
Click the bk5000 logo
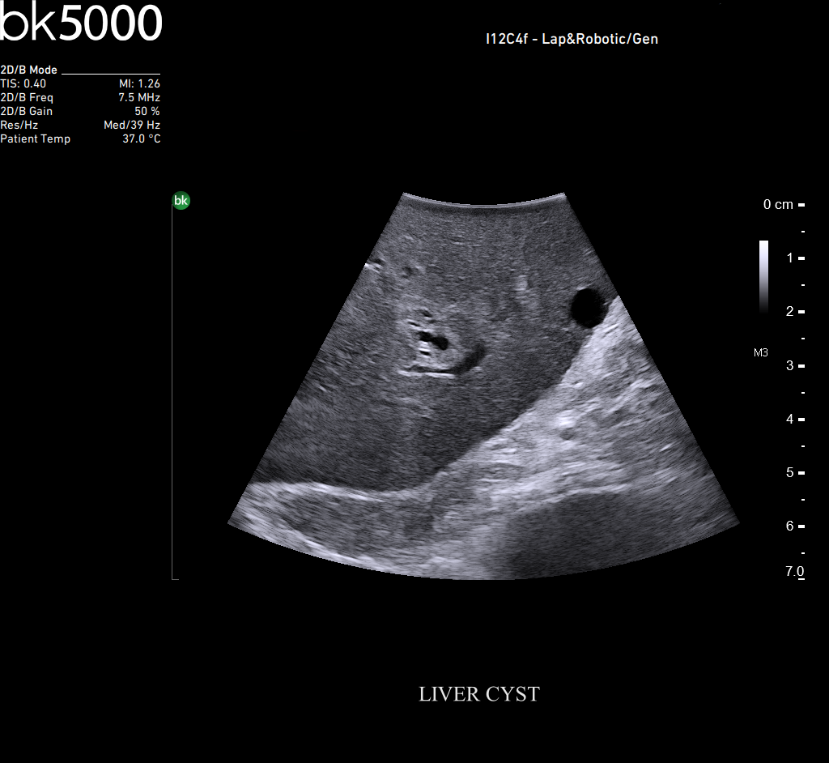click(81, 23)
